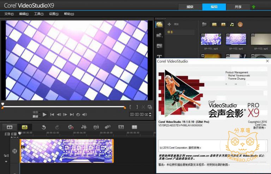The image size is (271, 174).
Task: Open the 编辑(E) menu
Action: (x=24, y=14)
